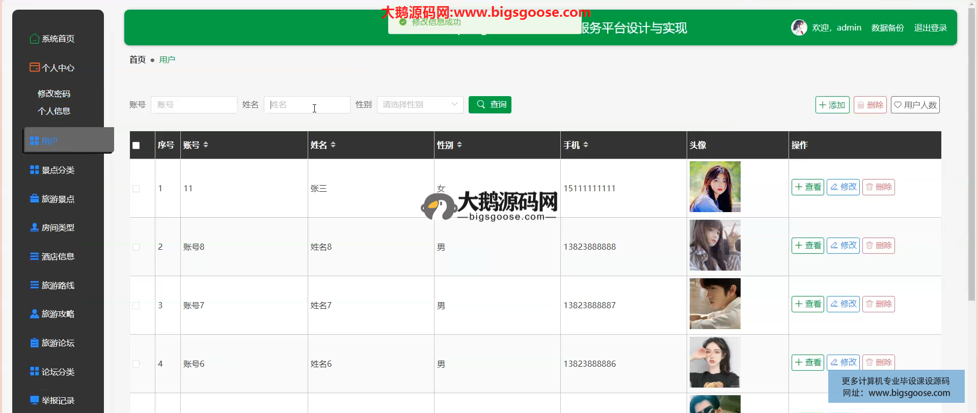978x413 pixels.
Task: Click the 账号 search input field
Action: [194, 105]
